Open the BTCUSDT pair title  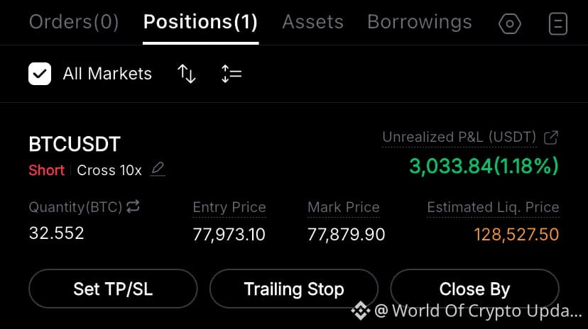pos(75,144)
